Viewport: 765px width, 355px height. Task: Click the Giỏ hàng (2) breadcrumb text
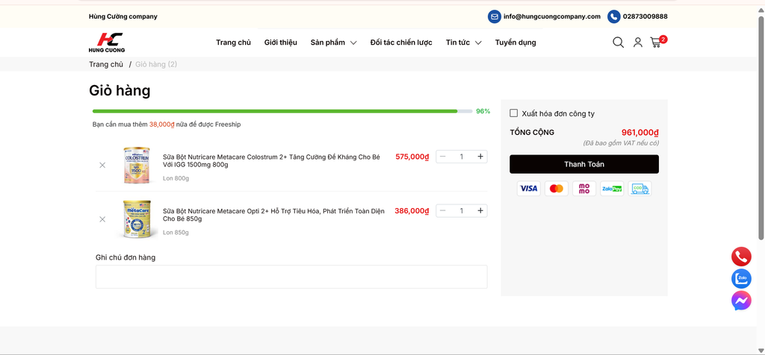pyautogui.click(x=156, y=64)
